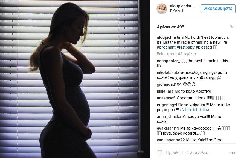Click the 3ω post timestamp
Viewport: 238px width, 158px height.
233,27
